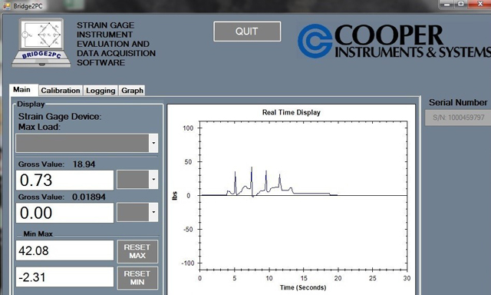Click the serial number field S/N: 1000459797
This screenshot has width=491, height=295.
pyautogui.click(x=458, y=118)
